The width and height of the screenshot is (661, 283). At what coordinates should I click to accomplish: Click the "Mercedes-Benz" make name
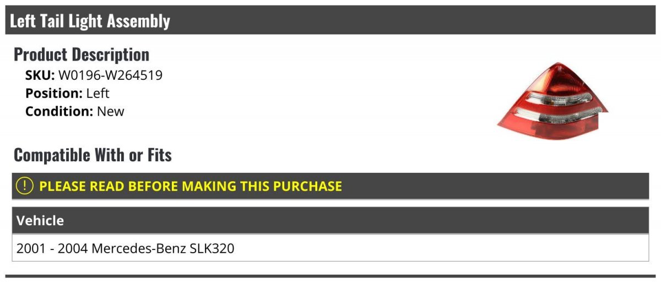pyautogui.click(x=139, y=248)
